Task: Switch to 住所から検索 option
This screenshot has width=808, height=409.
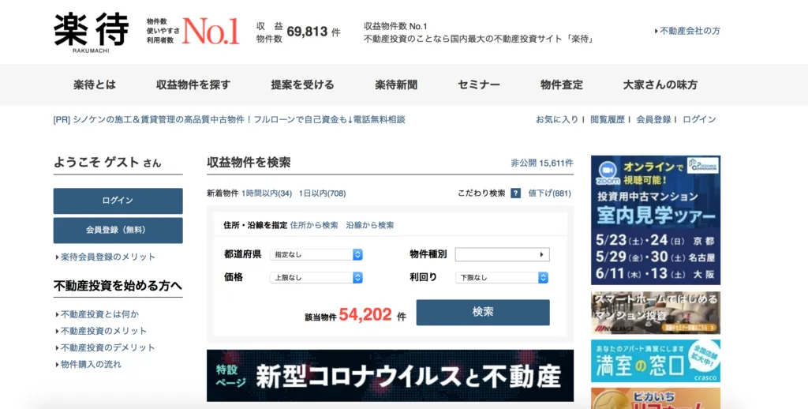Action: point(314,225)
